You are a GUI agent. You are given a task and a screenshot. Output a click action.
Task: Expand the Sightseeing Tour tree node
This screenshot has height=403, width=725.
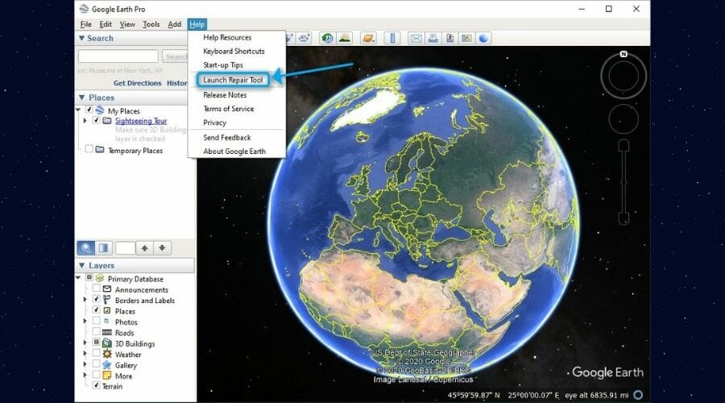pyautogui.click(x=85, y=120)
